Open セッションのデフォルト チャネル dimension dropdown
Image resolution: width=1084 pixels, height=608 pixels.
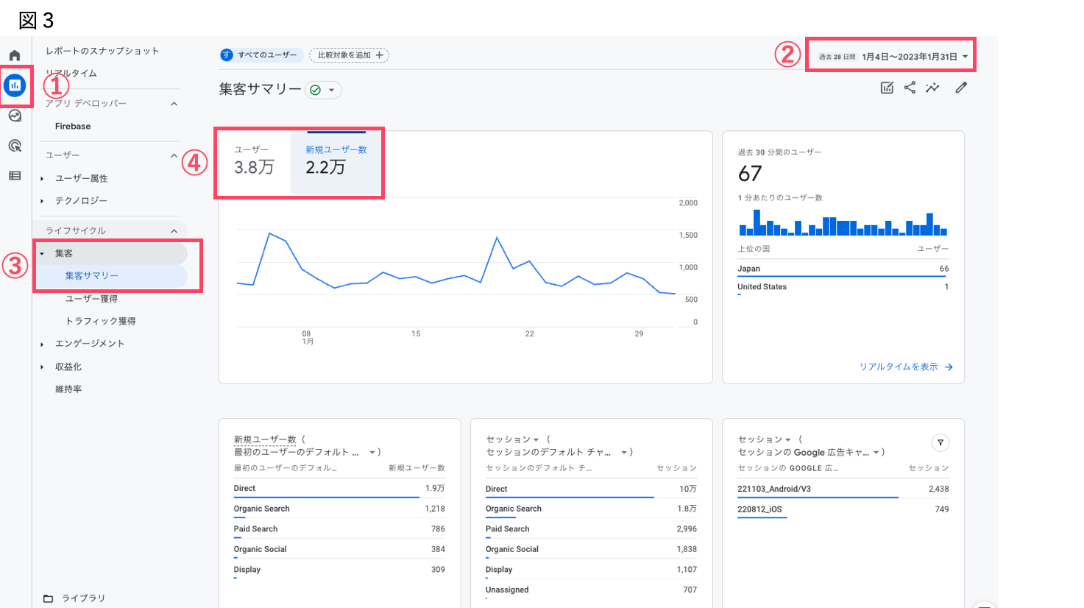tap(624, 453)
